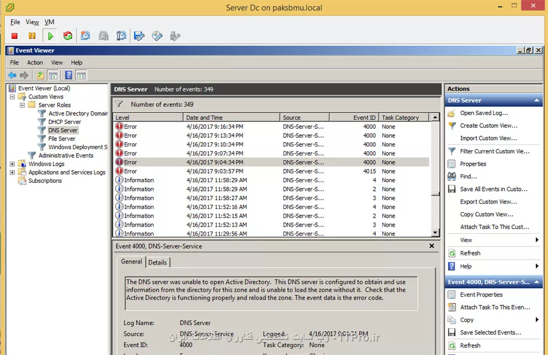Click the yellow Suspend VM button
This screenshot has height=355, width=548.
(32, 36)
